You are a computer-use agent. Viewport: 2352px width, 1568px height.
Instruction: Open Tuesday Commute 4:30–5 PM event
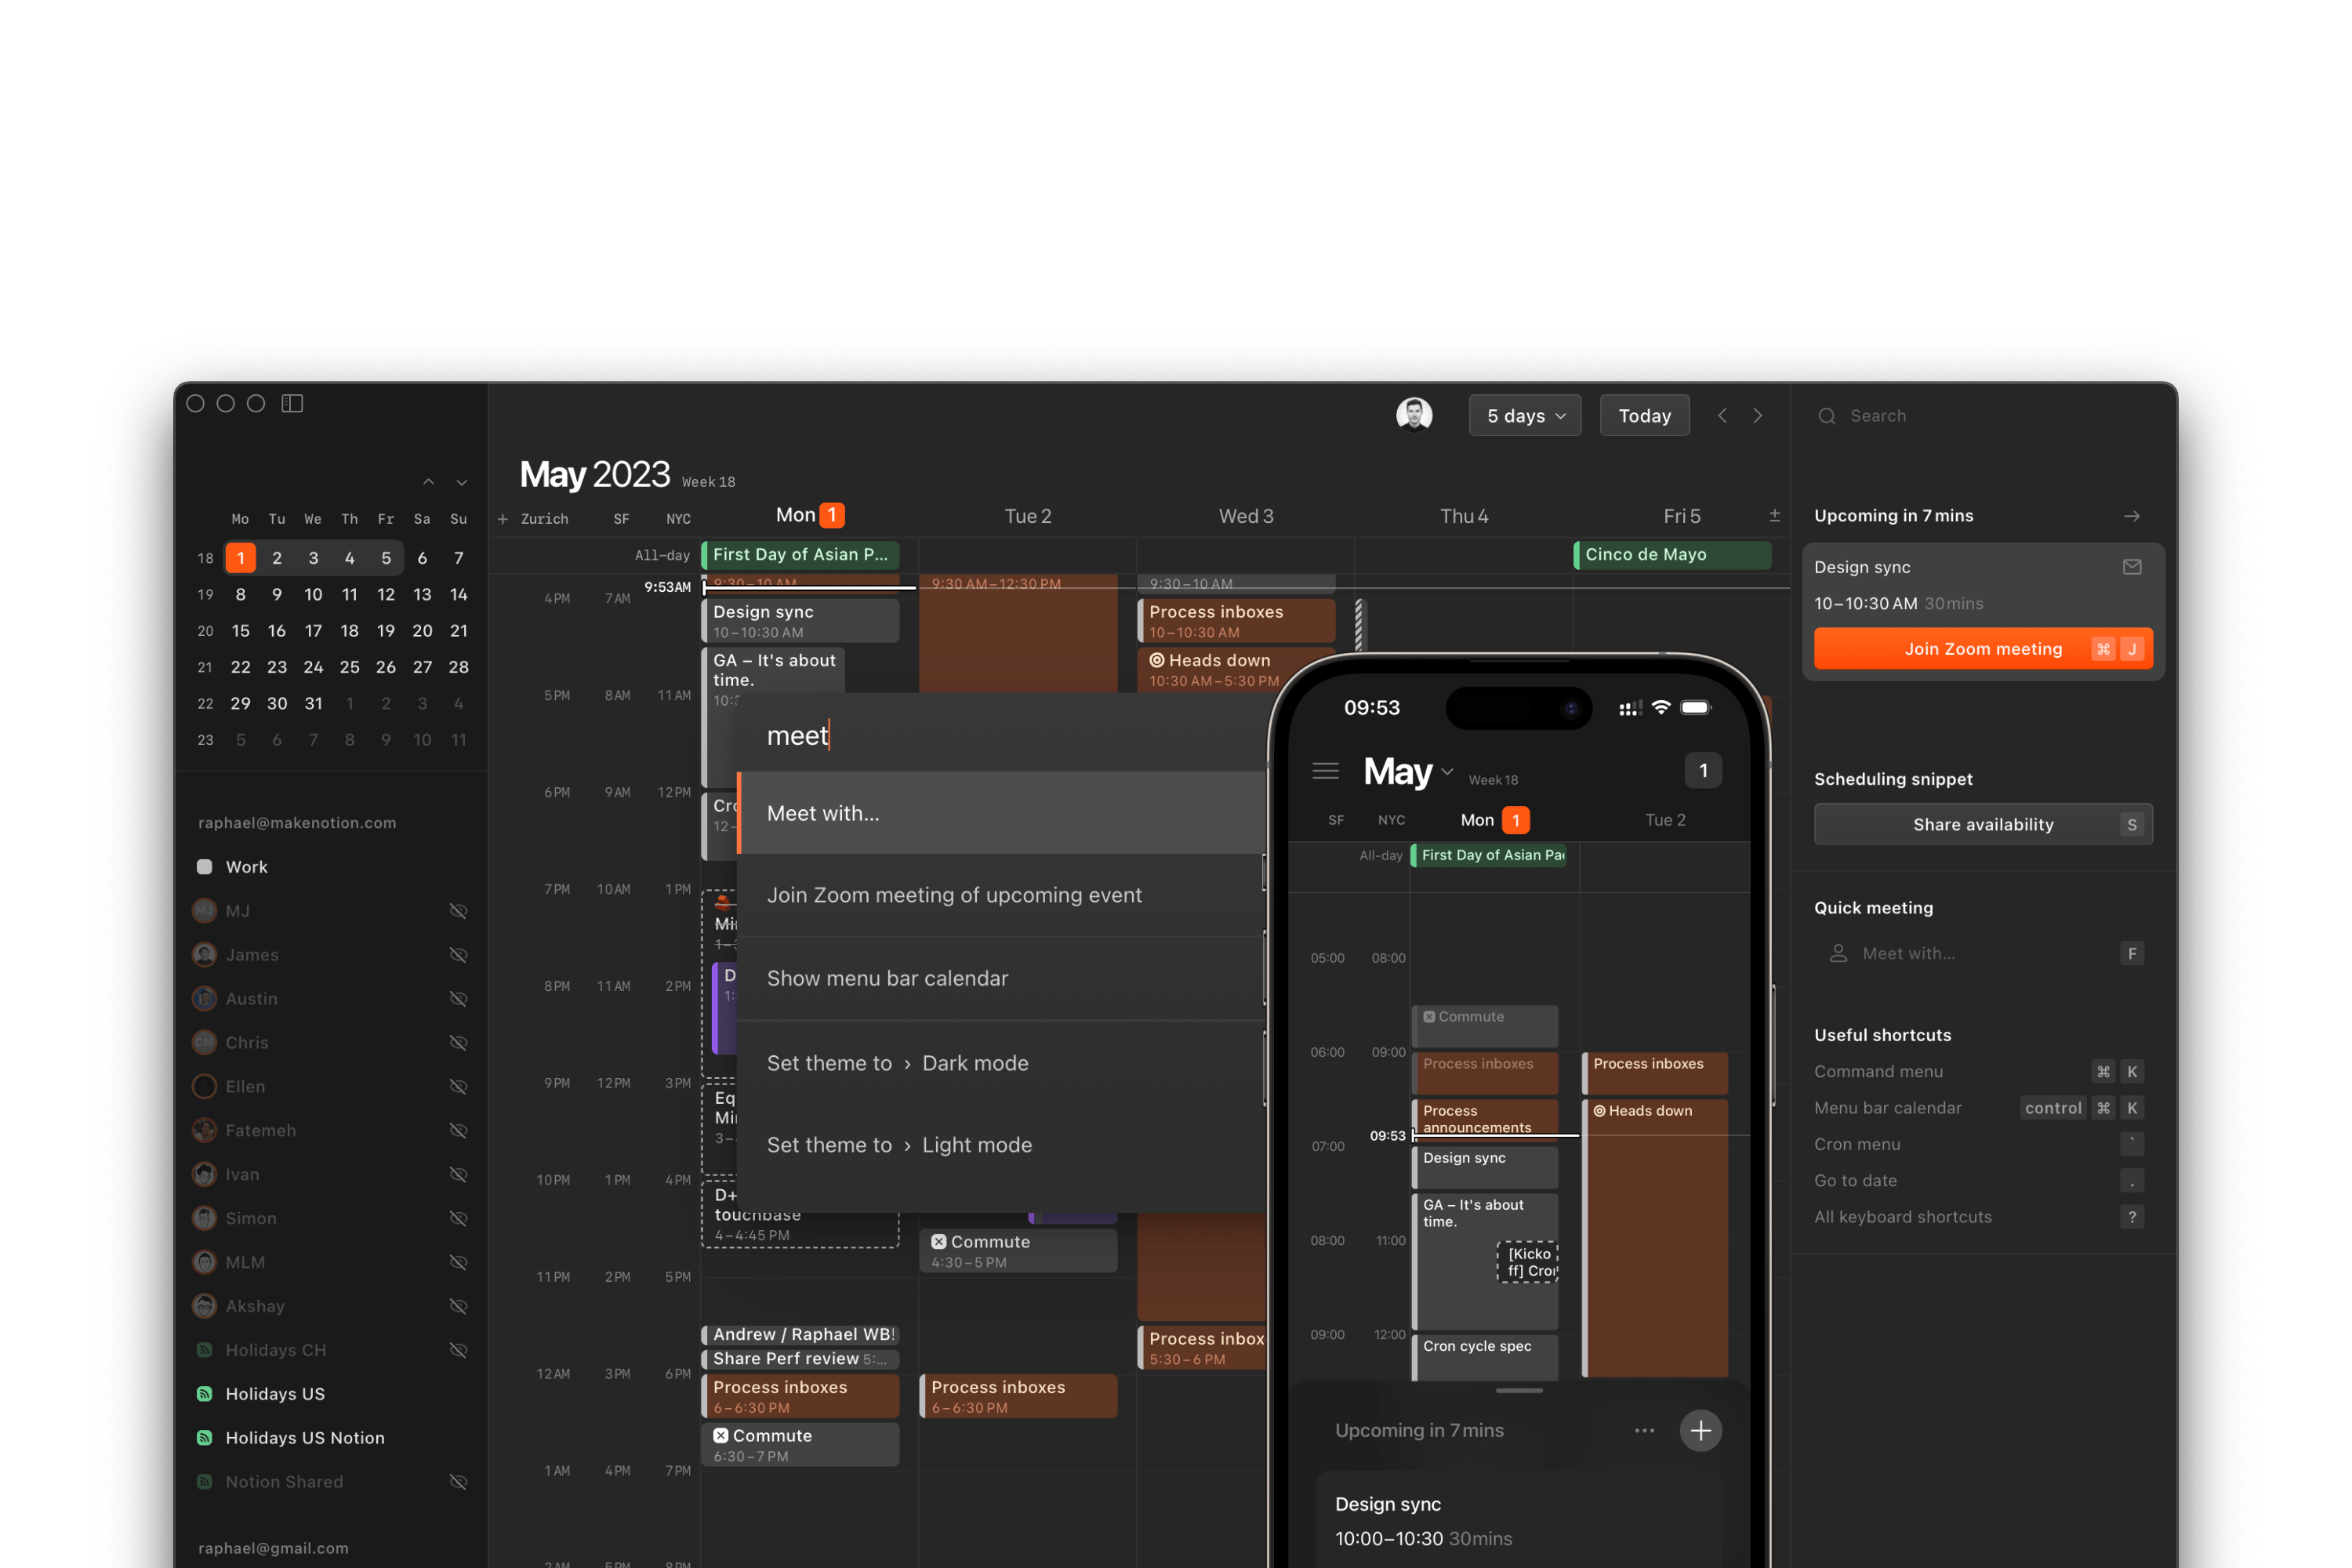(1018, 1250)
